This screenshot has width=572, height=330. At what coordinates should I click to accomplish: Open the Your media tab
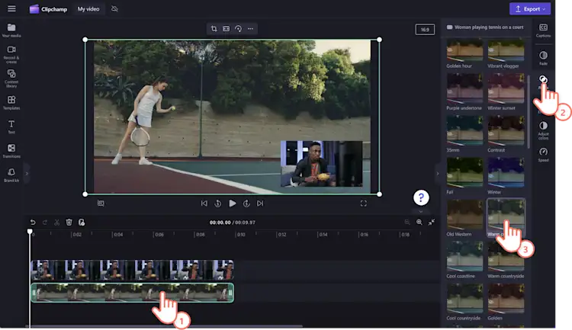click(11, 30)
